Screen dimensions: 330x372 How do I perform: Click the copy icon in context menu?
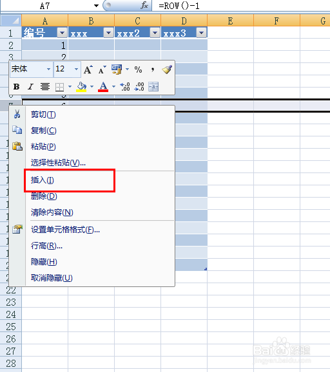click(x=17, y=130)
